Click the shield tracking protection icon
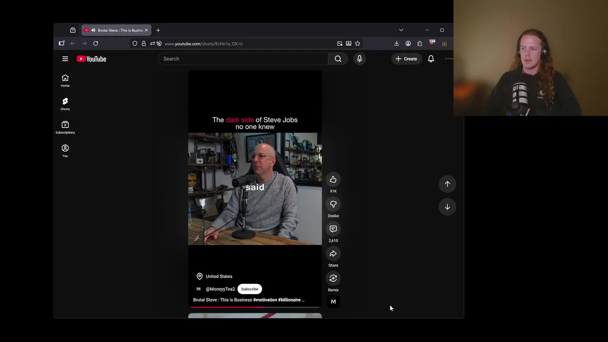The width and height of the screenshot is (608, 342). [135, 44]
